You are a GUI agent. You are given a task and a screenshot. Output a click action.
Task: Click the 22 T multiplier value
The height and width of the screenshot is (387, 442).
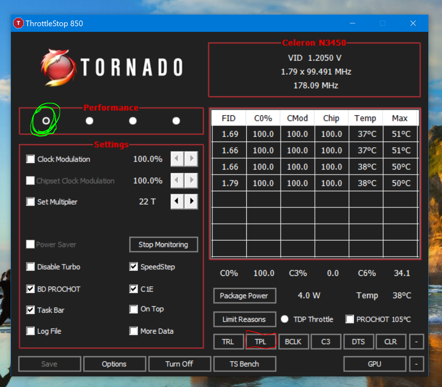[x=147, y=201]
